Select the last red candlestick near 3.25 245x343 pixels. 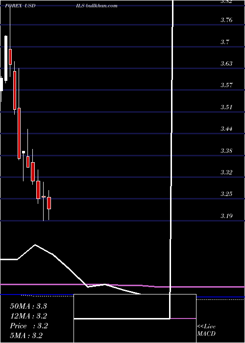pos(49,203)
